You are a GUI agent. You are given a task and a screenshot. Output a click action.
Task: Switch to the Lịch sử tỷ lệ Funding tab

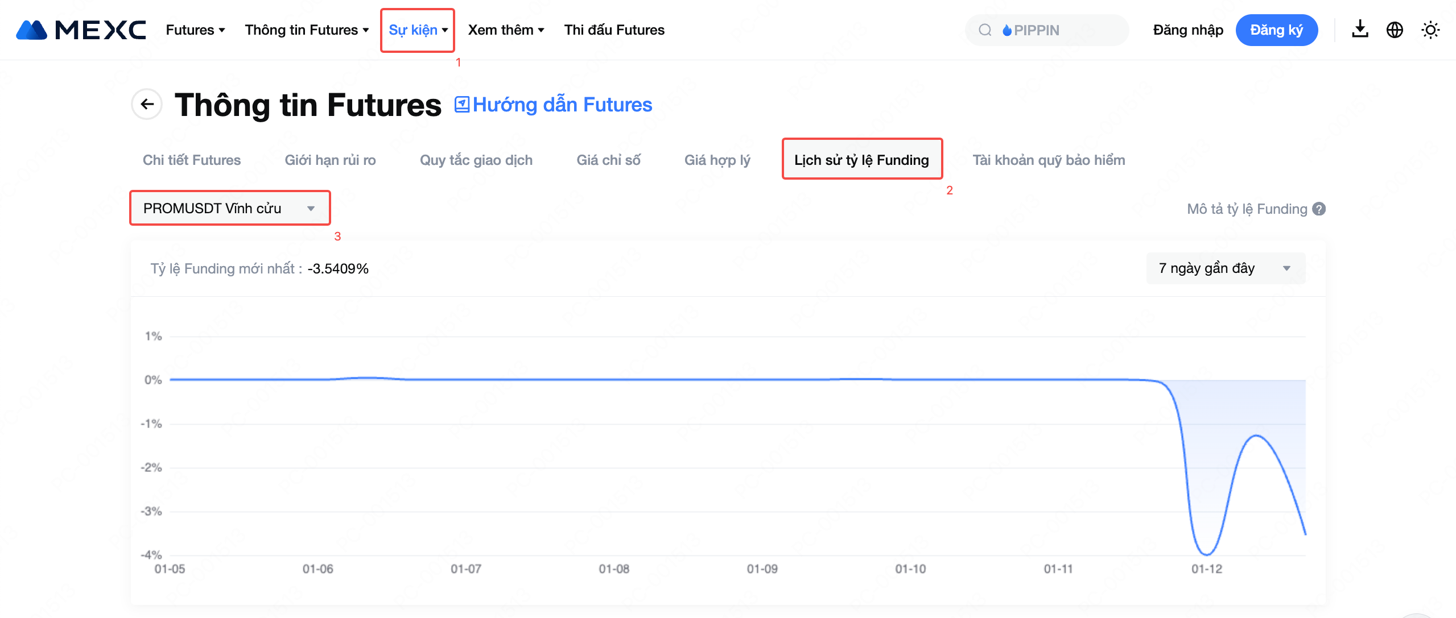tap(861, 160)
